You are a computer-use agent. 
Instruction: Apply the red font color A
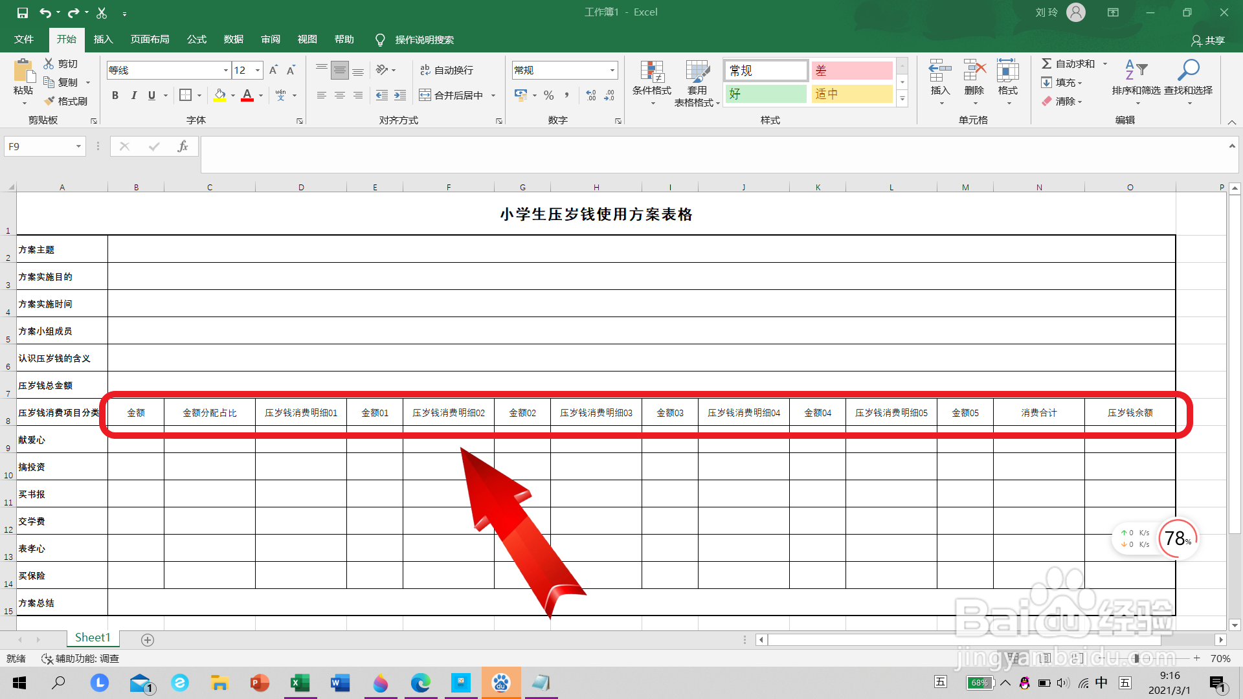[x=247, y=95]
